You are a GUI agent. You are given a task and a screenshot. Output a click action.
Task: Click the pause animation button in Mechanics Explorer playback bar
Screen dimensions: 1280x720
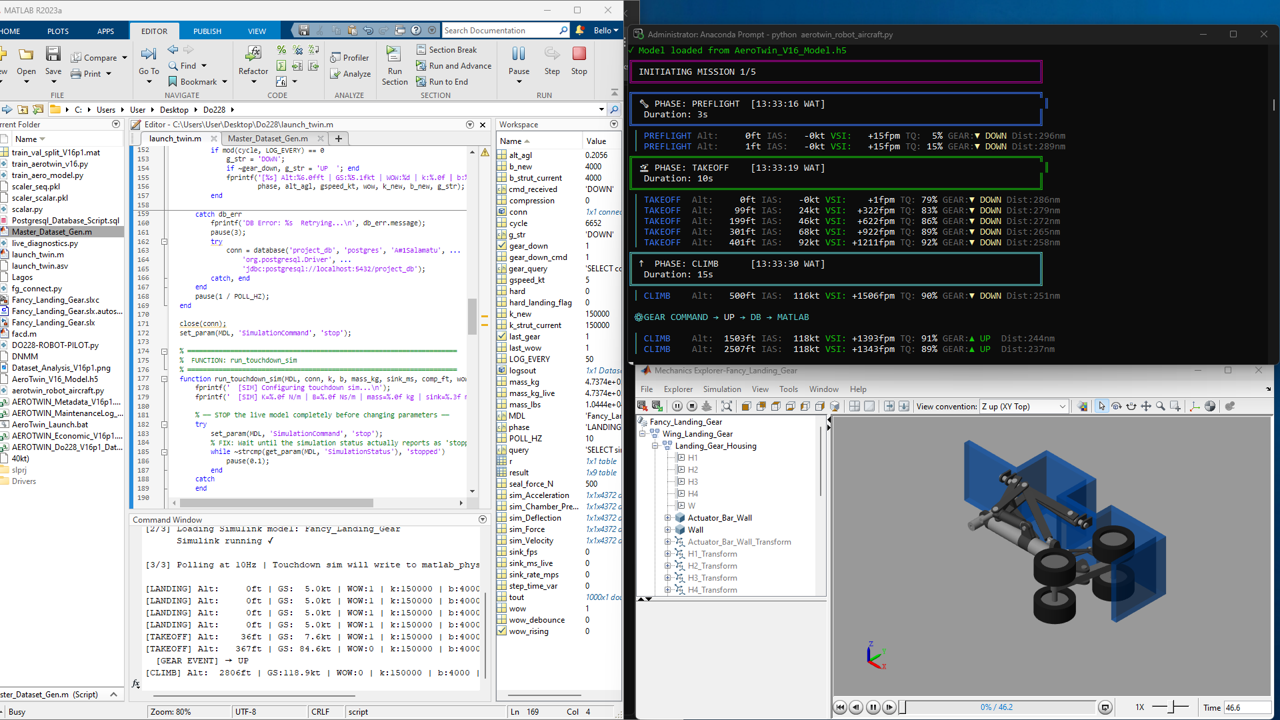point(873,707)
